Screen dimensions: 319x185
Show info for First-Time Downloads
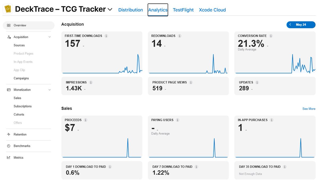(x=106, y=36)
